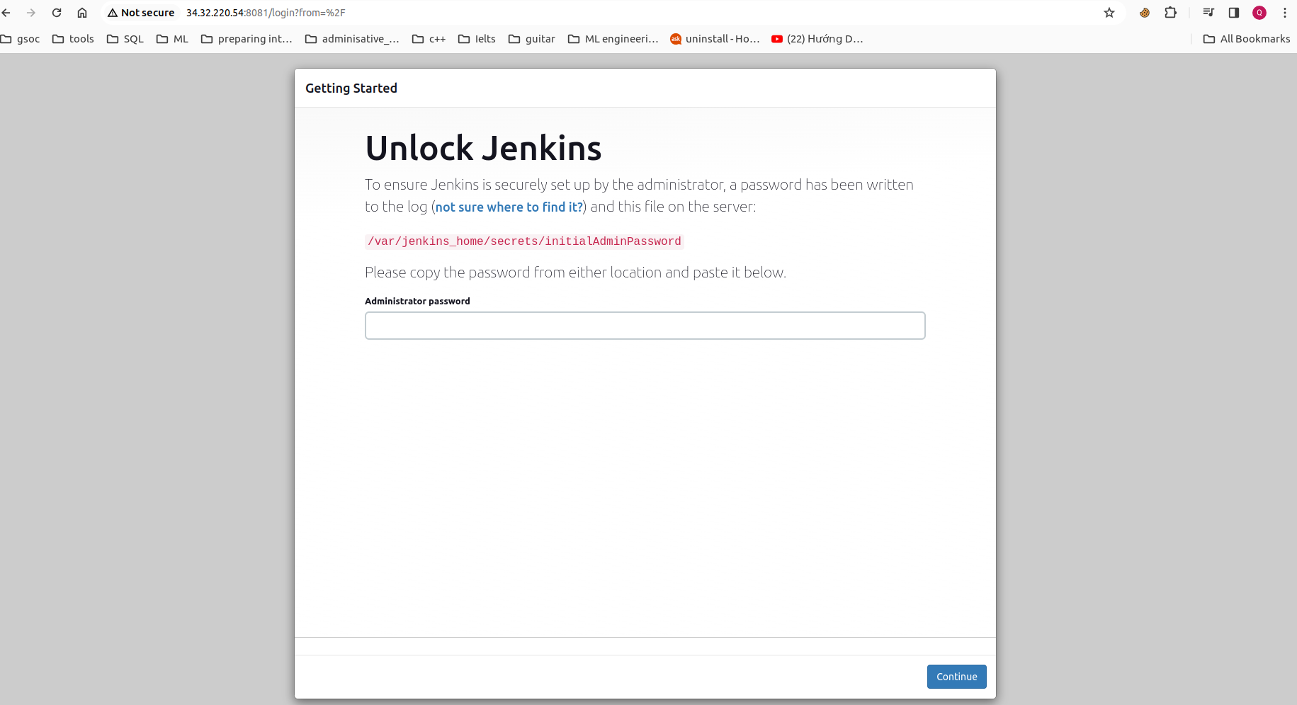Open the ML bookmark folder
Image resolution: width=1297 pixels, height=705 pixels.
(x=172, y=39)
